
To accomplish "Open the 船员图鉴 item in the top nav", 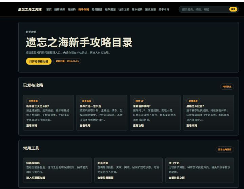I will coord(97,9).
